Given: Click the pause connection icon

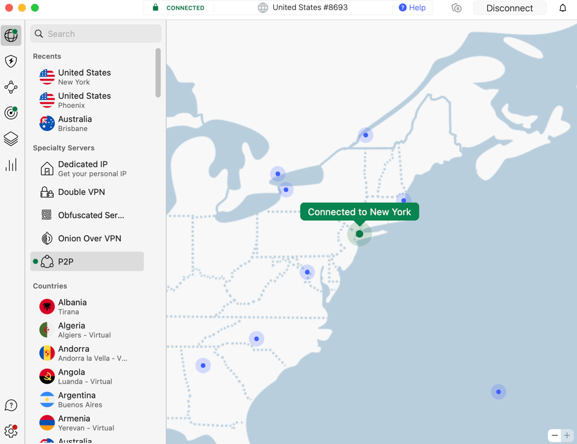Looking at the screenshot, I should pyautogui.click(x=456, y=8).
